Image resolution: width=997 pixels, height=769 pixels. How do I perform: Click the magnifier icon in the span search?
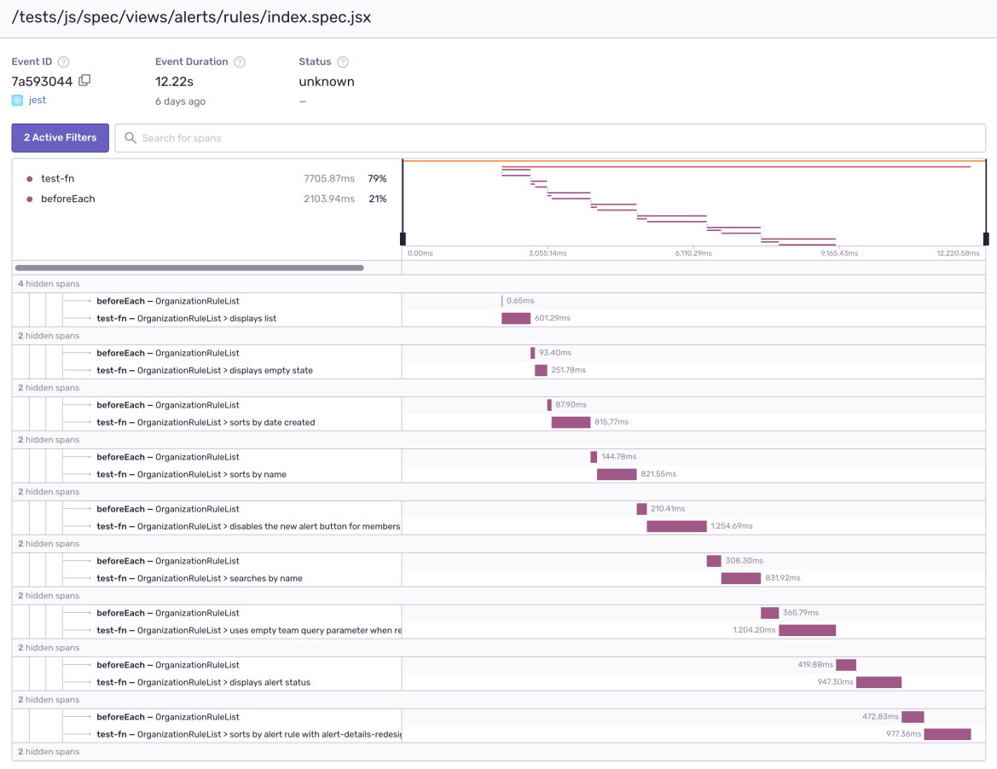tap(130, 138)
